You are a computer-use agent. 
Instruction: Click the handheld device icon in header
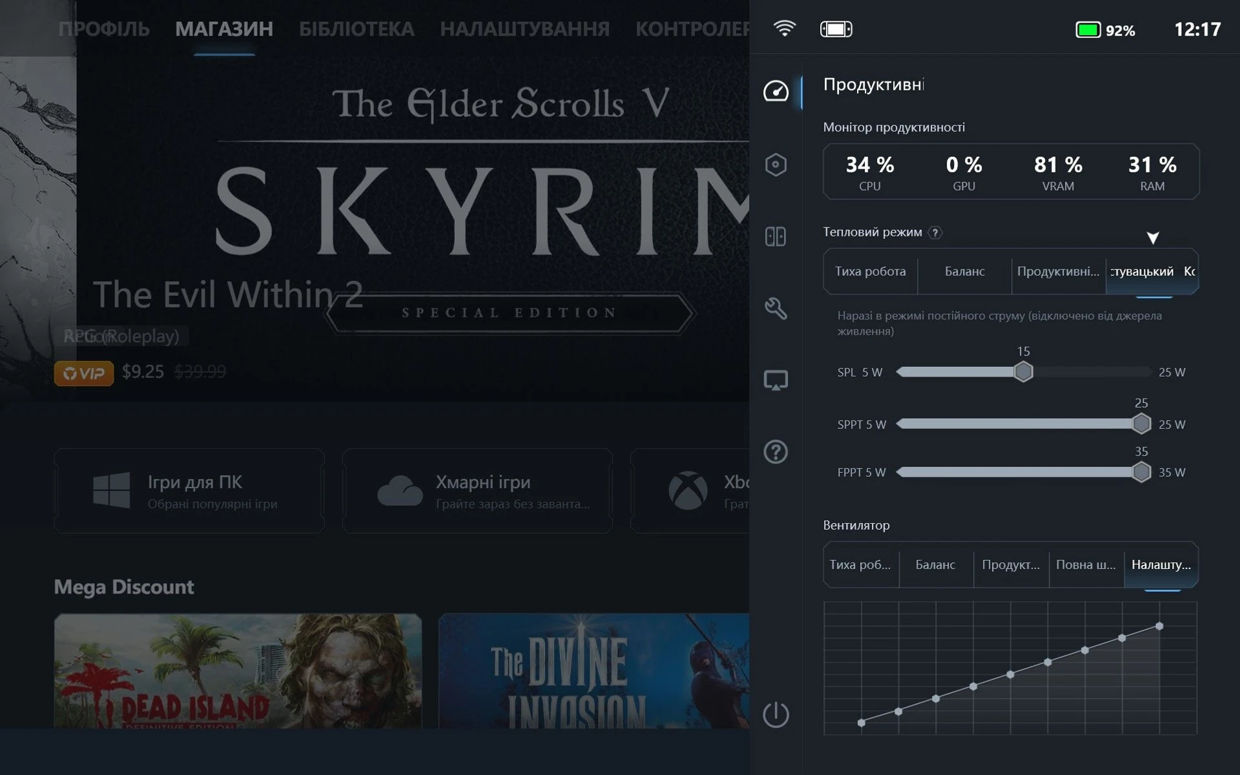836,29
